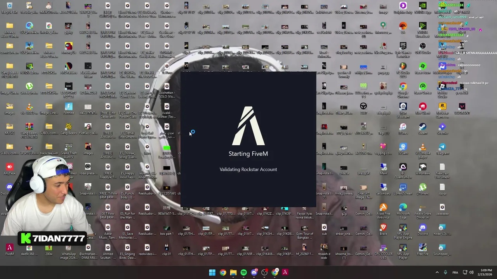The height and width of the screenshot is (279, 497).
Task: Expand the hidden tray icons chevron
Action: (x=437, y=272)
